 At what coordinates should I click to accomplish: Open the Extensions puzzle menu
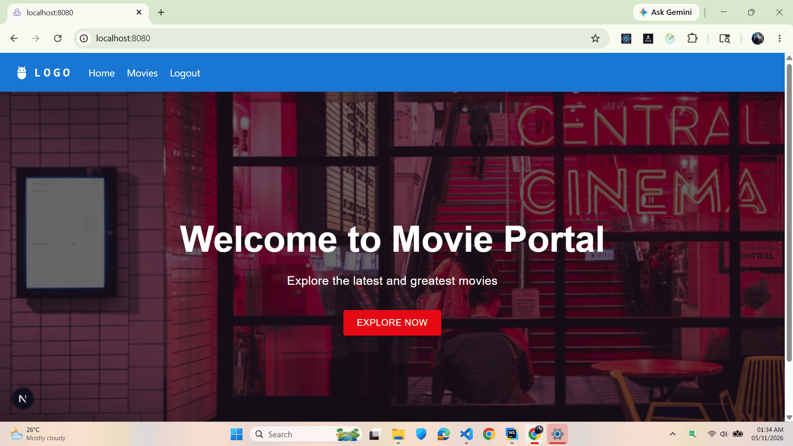click(692, 38)
